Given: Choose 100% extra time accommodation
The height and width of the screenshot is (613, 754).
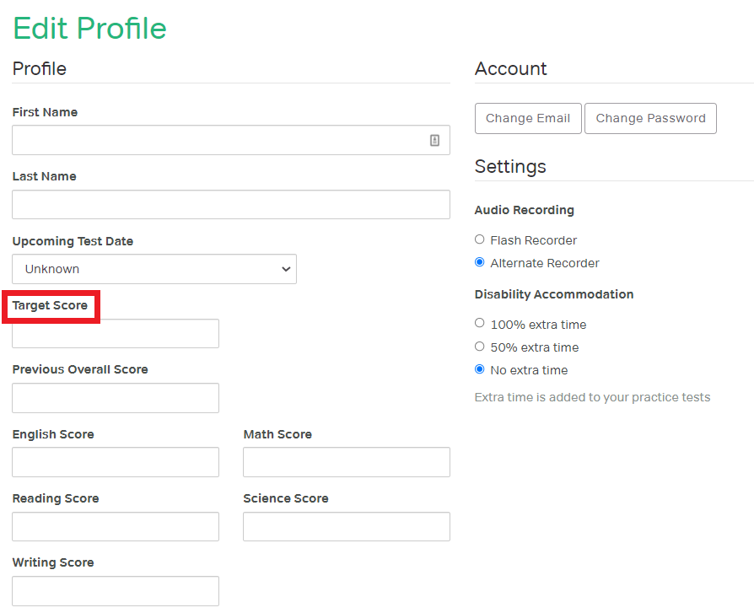Looking at the screenshot, I should tap(479, 324).
